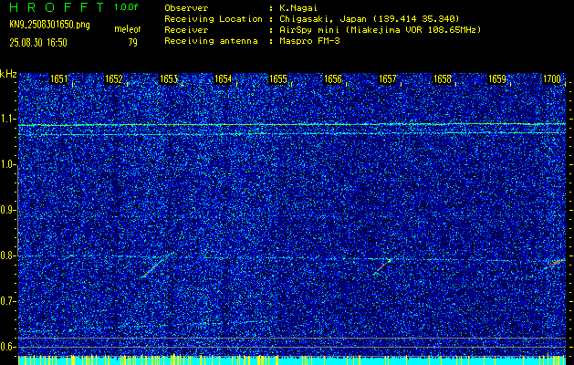Screen dimensions: 574x365
Task: Click the red meteor echo near 1657
Action: tap(382, 266)
